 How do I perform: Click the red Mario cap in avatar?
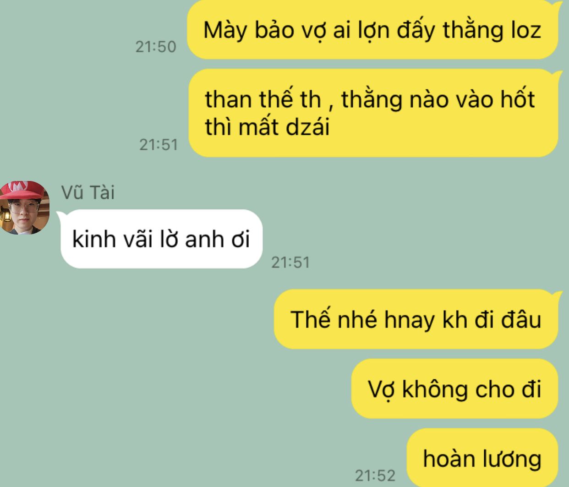(25, 191)
